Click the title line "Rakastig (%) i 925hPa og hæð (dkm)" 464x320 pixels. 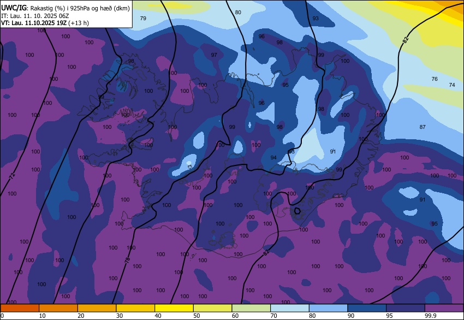tap(80, 8)
